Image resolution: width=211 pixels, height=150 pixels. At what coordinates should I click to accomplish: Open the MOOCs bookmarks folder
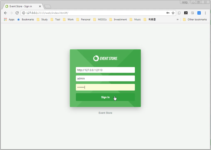point(100,20)
